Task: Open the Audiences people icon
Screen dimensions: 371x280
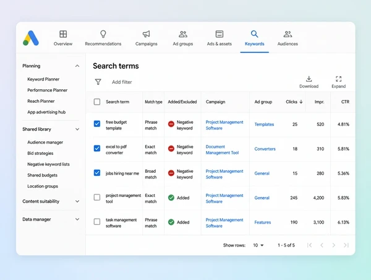Action: [x=288, y=34]
